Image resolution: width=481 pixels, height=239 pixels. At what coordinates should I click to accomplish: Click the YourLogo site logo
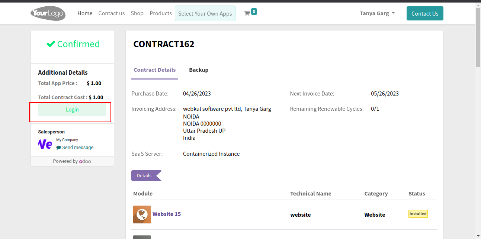[x=48, y=13]
